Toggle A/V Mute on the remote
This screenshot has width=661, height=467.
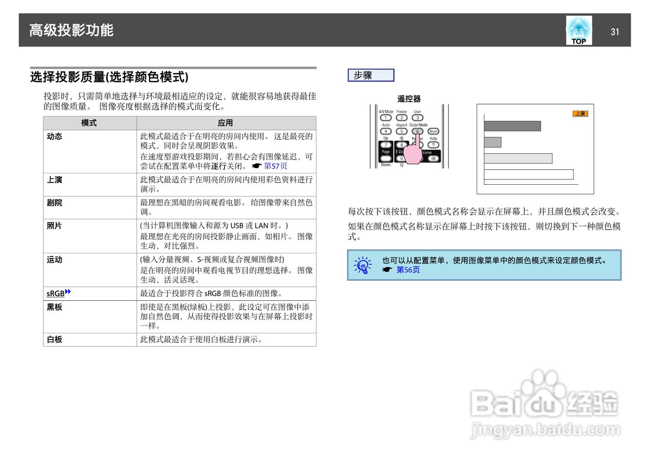[386, 117]
